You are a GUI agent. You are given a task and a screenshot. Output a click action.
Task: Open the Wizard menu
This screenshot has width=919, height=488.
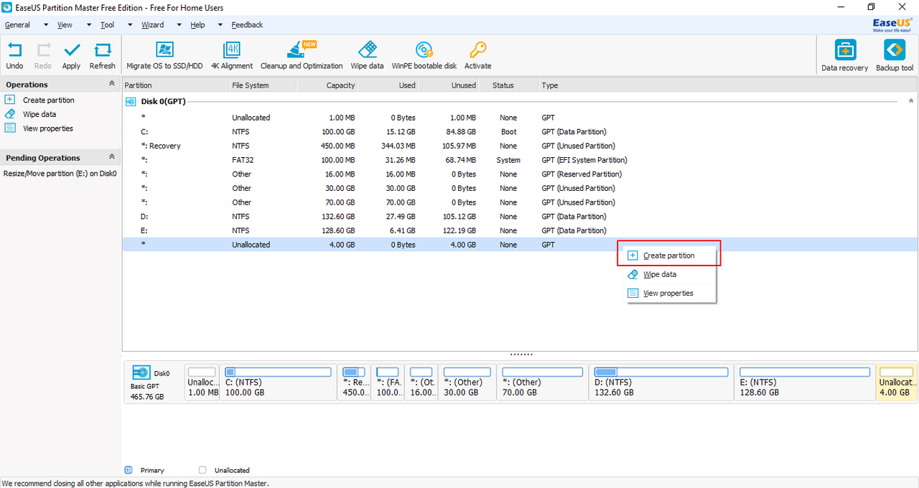click(152, 24)
